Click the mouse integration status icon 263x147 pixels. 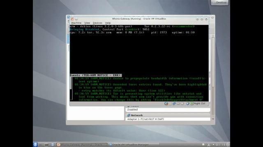187,103
